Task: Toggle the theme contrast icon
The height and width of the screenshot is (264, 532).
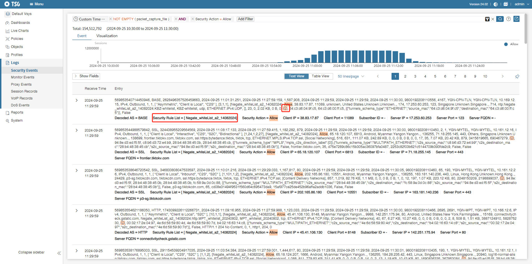Action: 496,4
